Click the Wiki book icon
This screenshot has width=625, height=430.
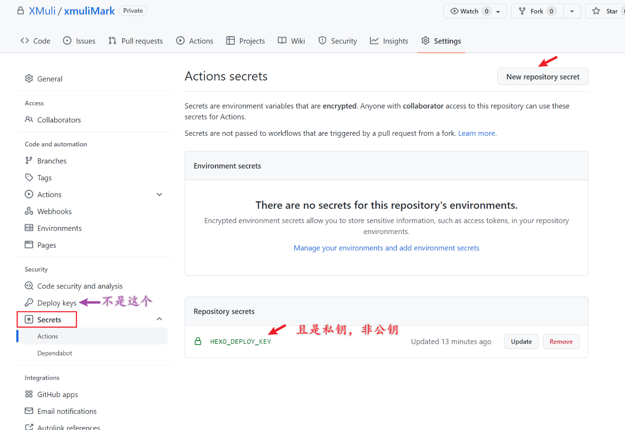coord(282,40)
